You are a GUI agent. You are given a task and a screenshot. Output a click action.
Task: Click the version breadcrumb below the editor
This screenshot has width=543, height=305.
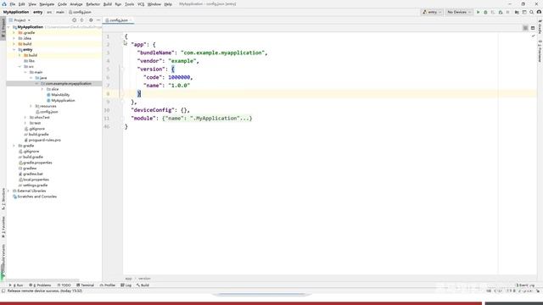click(144, 279)
